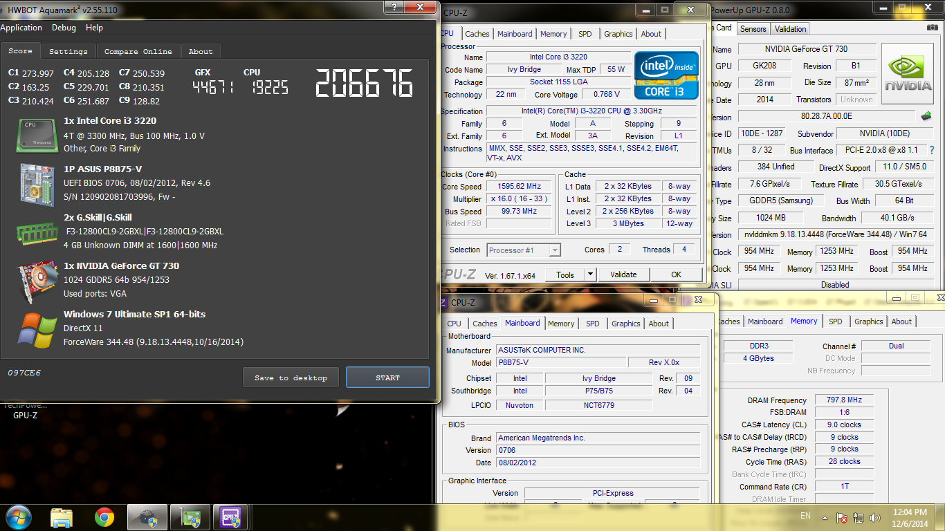The height and width of the screenshot is (531, 945).
Task: Click the GPU name field NVIDIA GeForce GT 730
Action: 807,49
